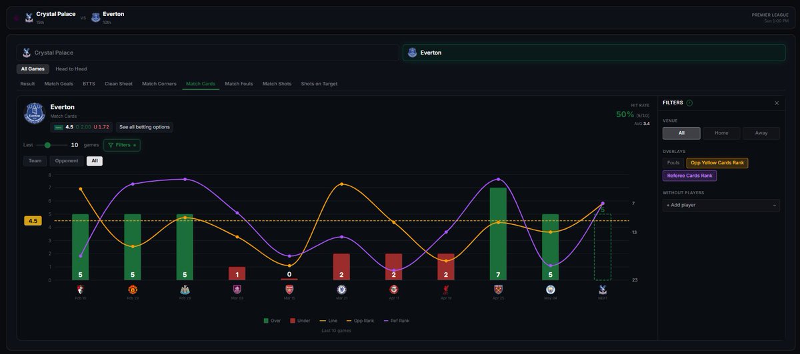The image size is (800, 354).
Task: Click the red bar with value 1
Action: 237,273
